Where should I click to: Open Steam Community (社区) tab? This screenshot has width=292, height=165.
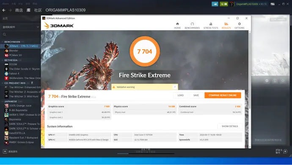[x=38, y=10]
